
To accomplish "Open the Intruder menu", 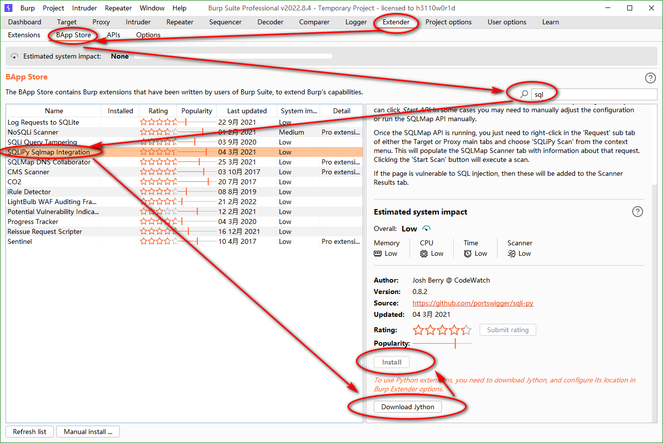I will (x=84, y=8).
